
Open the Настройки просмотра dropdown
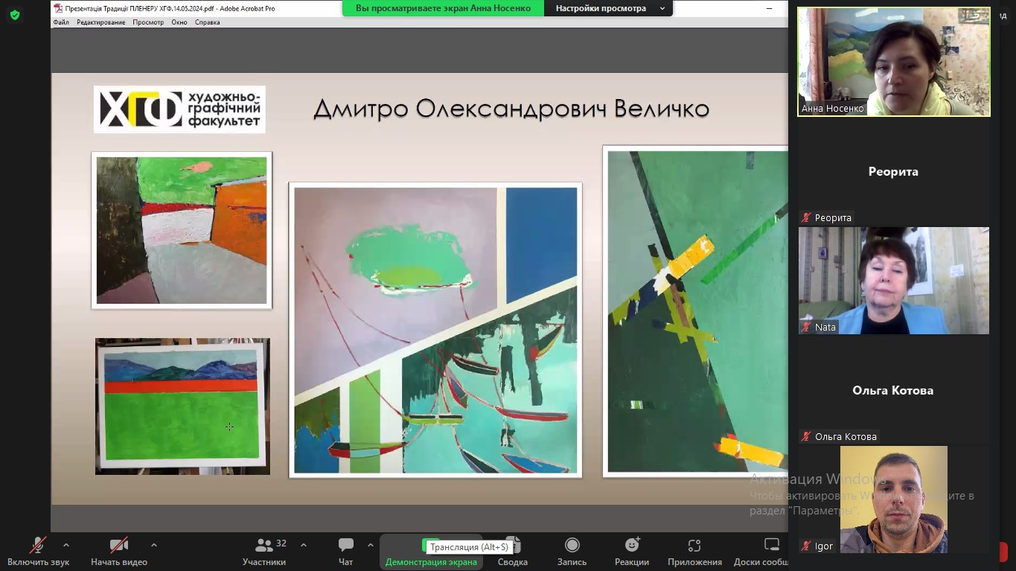coord(608,8)
